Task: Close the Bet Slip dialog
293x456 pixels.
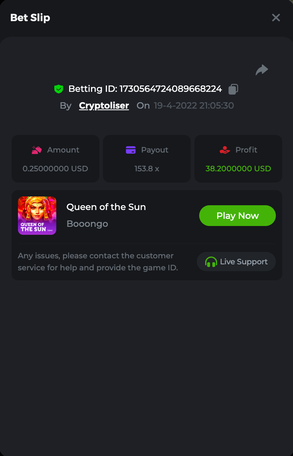Action: pyautogui.click(x=276, y=18)
